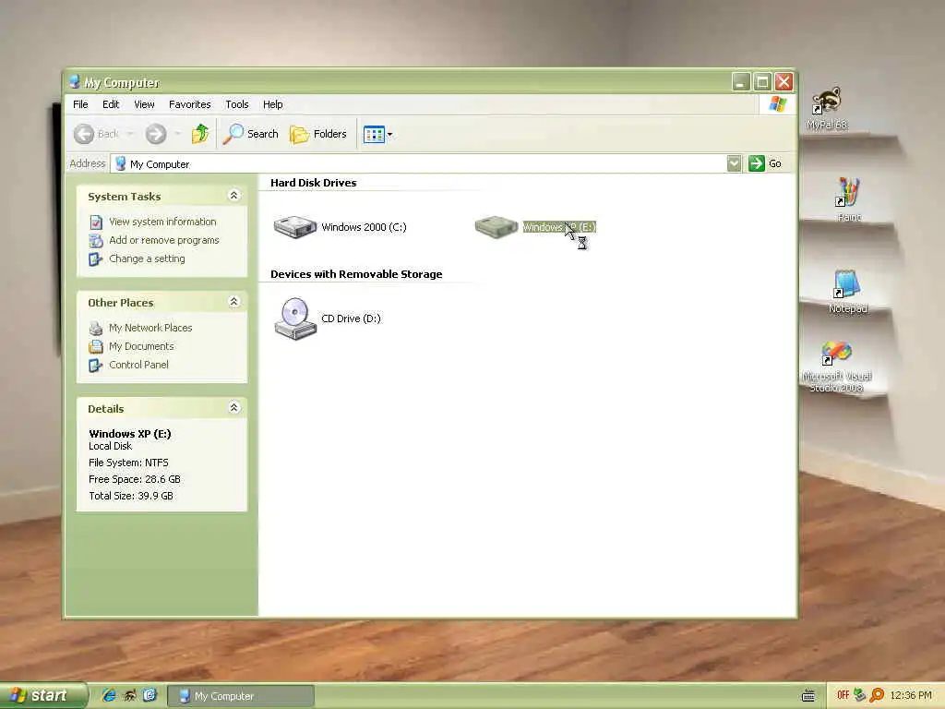Click Change a setting link
This screenshot has height=709, width=945.
pos(147,258)
